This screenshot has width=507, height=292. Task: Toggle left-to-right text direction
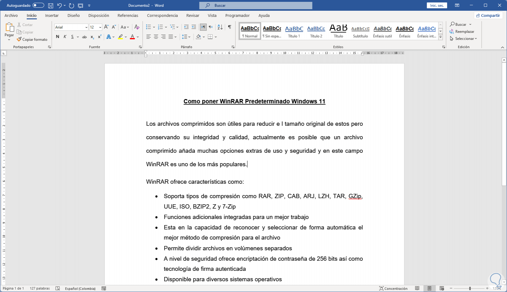pos(203,27)
